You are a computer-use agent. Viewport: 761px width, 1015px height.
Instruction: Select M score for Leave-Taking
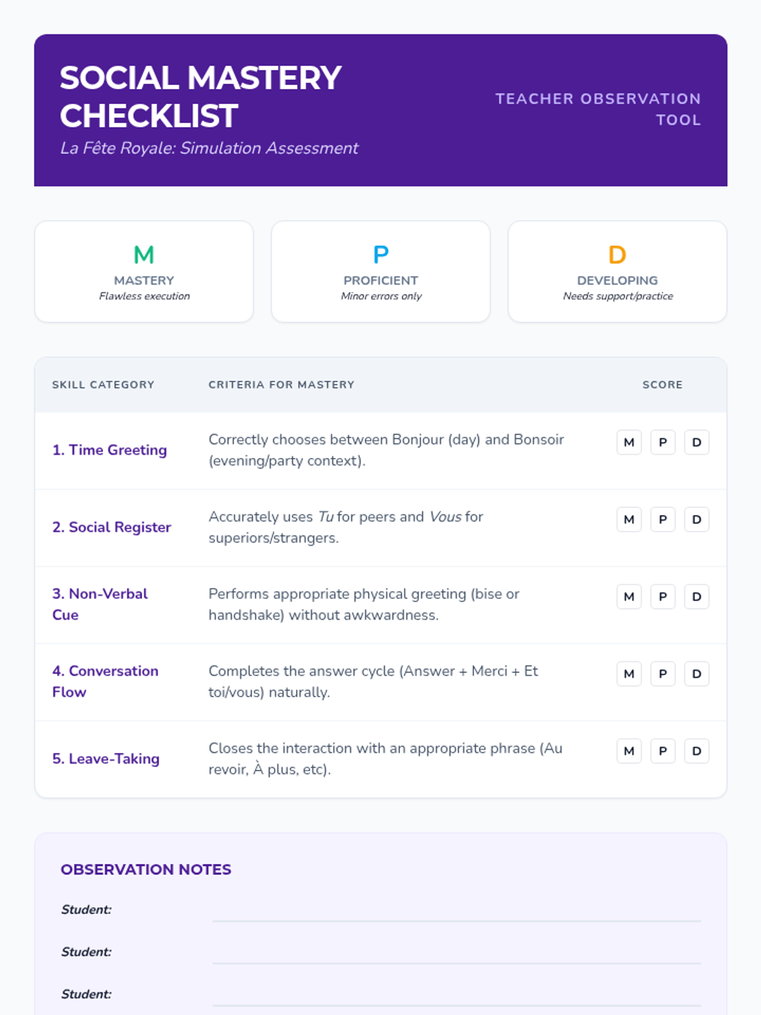(x=628, y=751)
